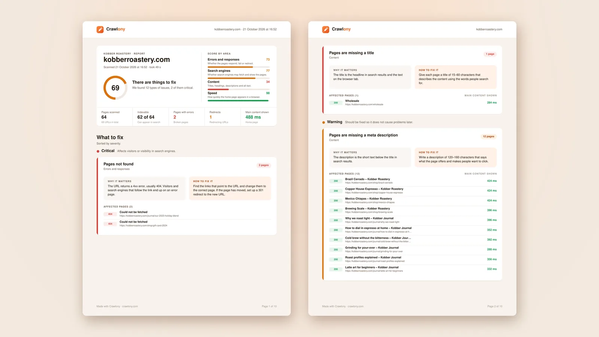This screenshot has width=599, height=337.
Task: Open the holiday blend journal URL link
Action: [149, 216]
